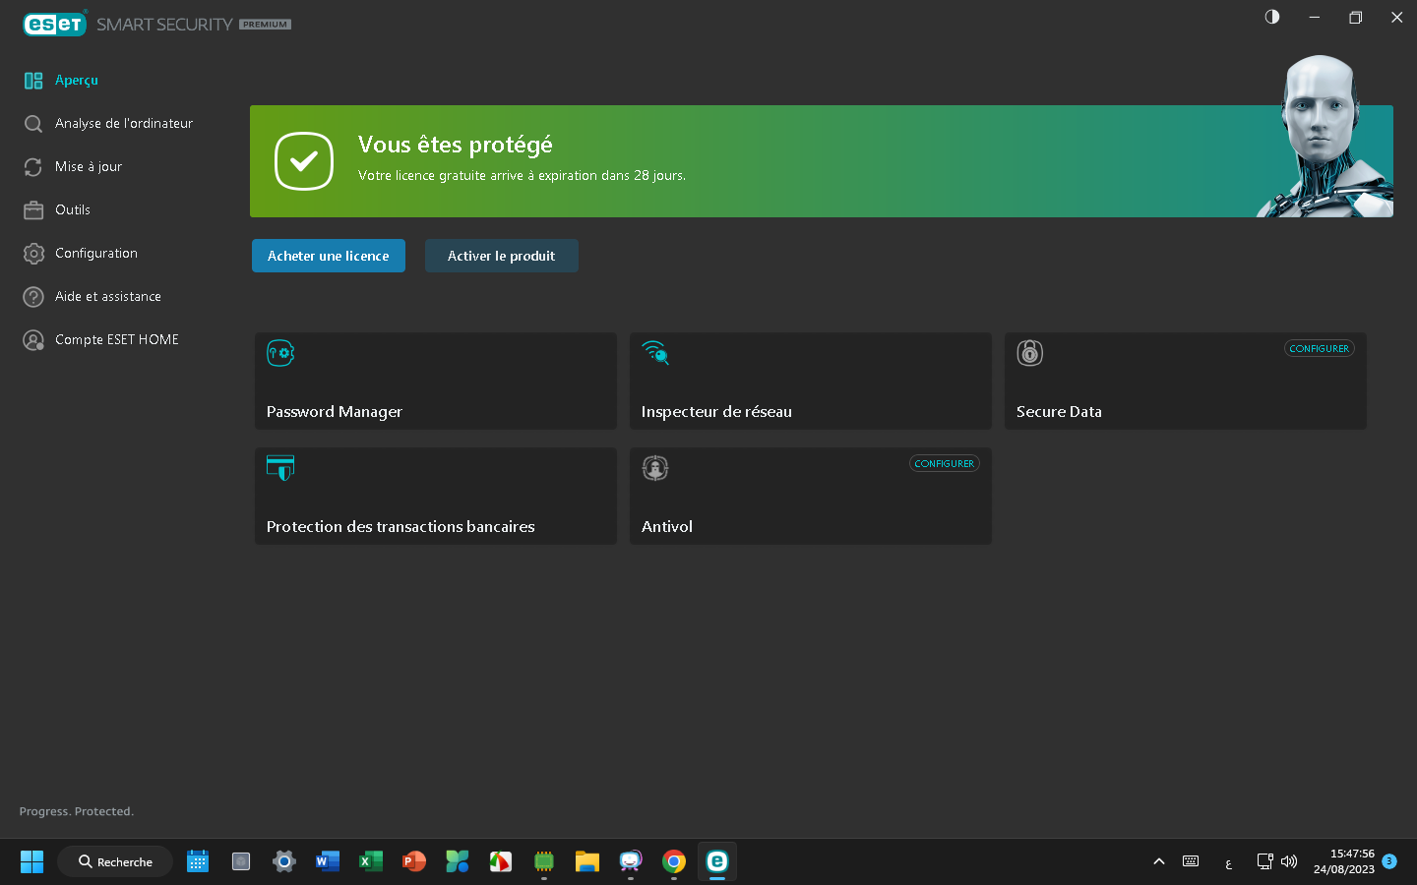The image size is (1417, 885).
Task: Click CONFIGURER on Secure Data tile
Action: click(1320, 348)
